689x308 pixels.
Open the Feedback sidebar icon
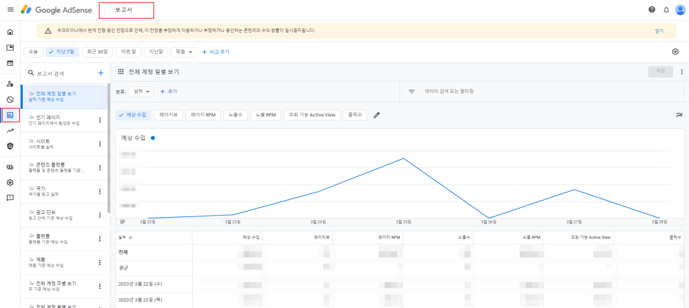[10, 198]
